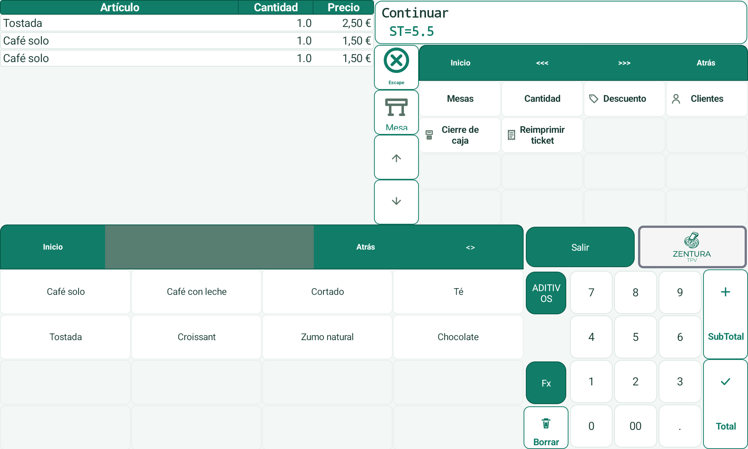Image resolution: width=748 pixels, height=449 pixels.
Task: Add a Café con leche article
Action: point(196,292)
